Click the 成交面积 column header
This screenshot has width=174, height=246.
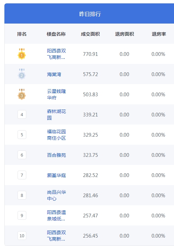[x=90, y=34]
